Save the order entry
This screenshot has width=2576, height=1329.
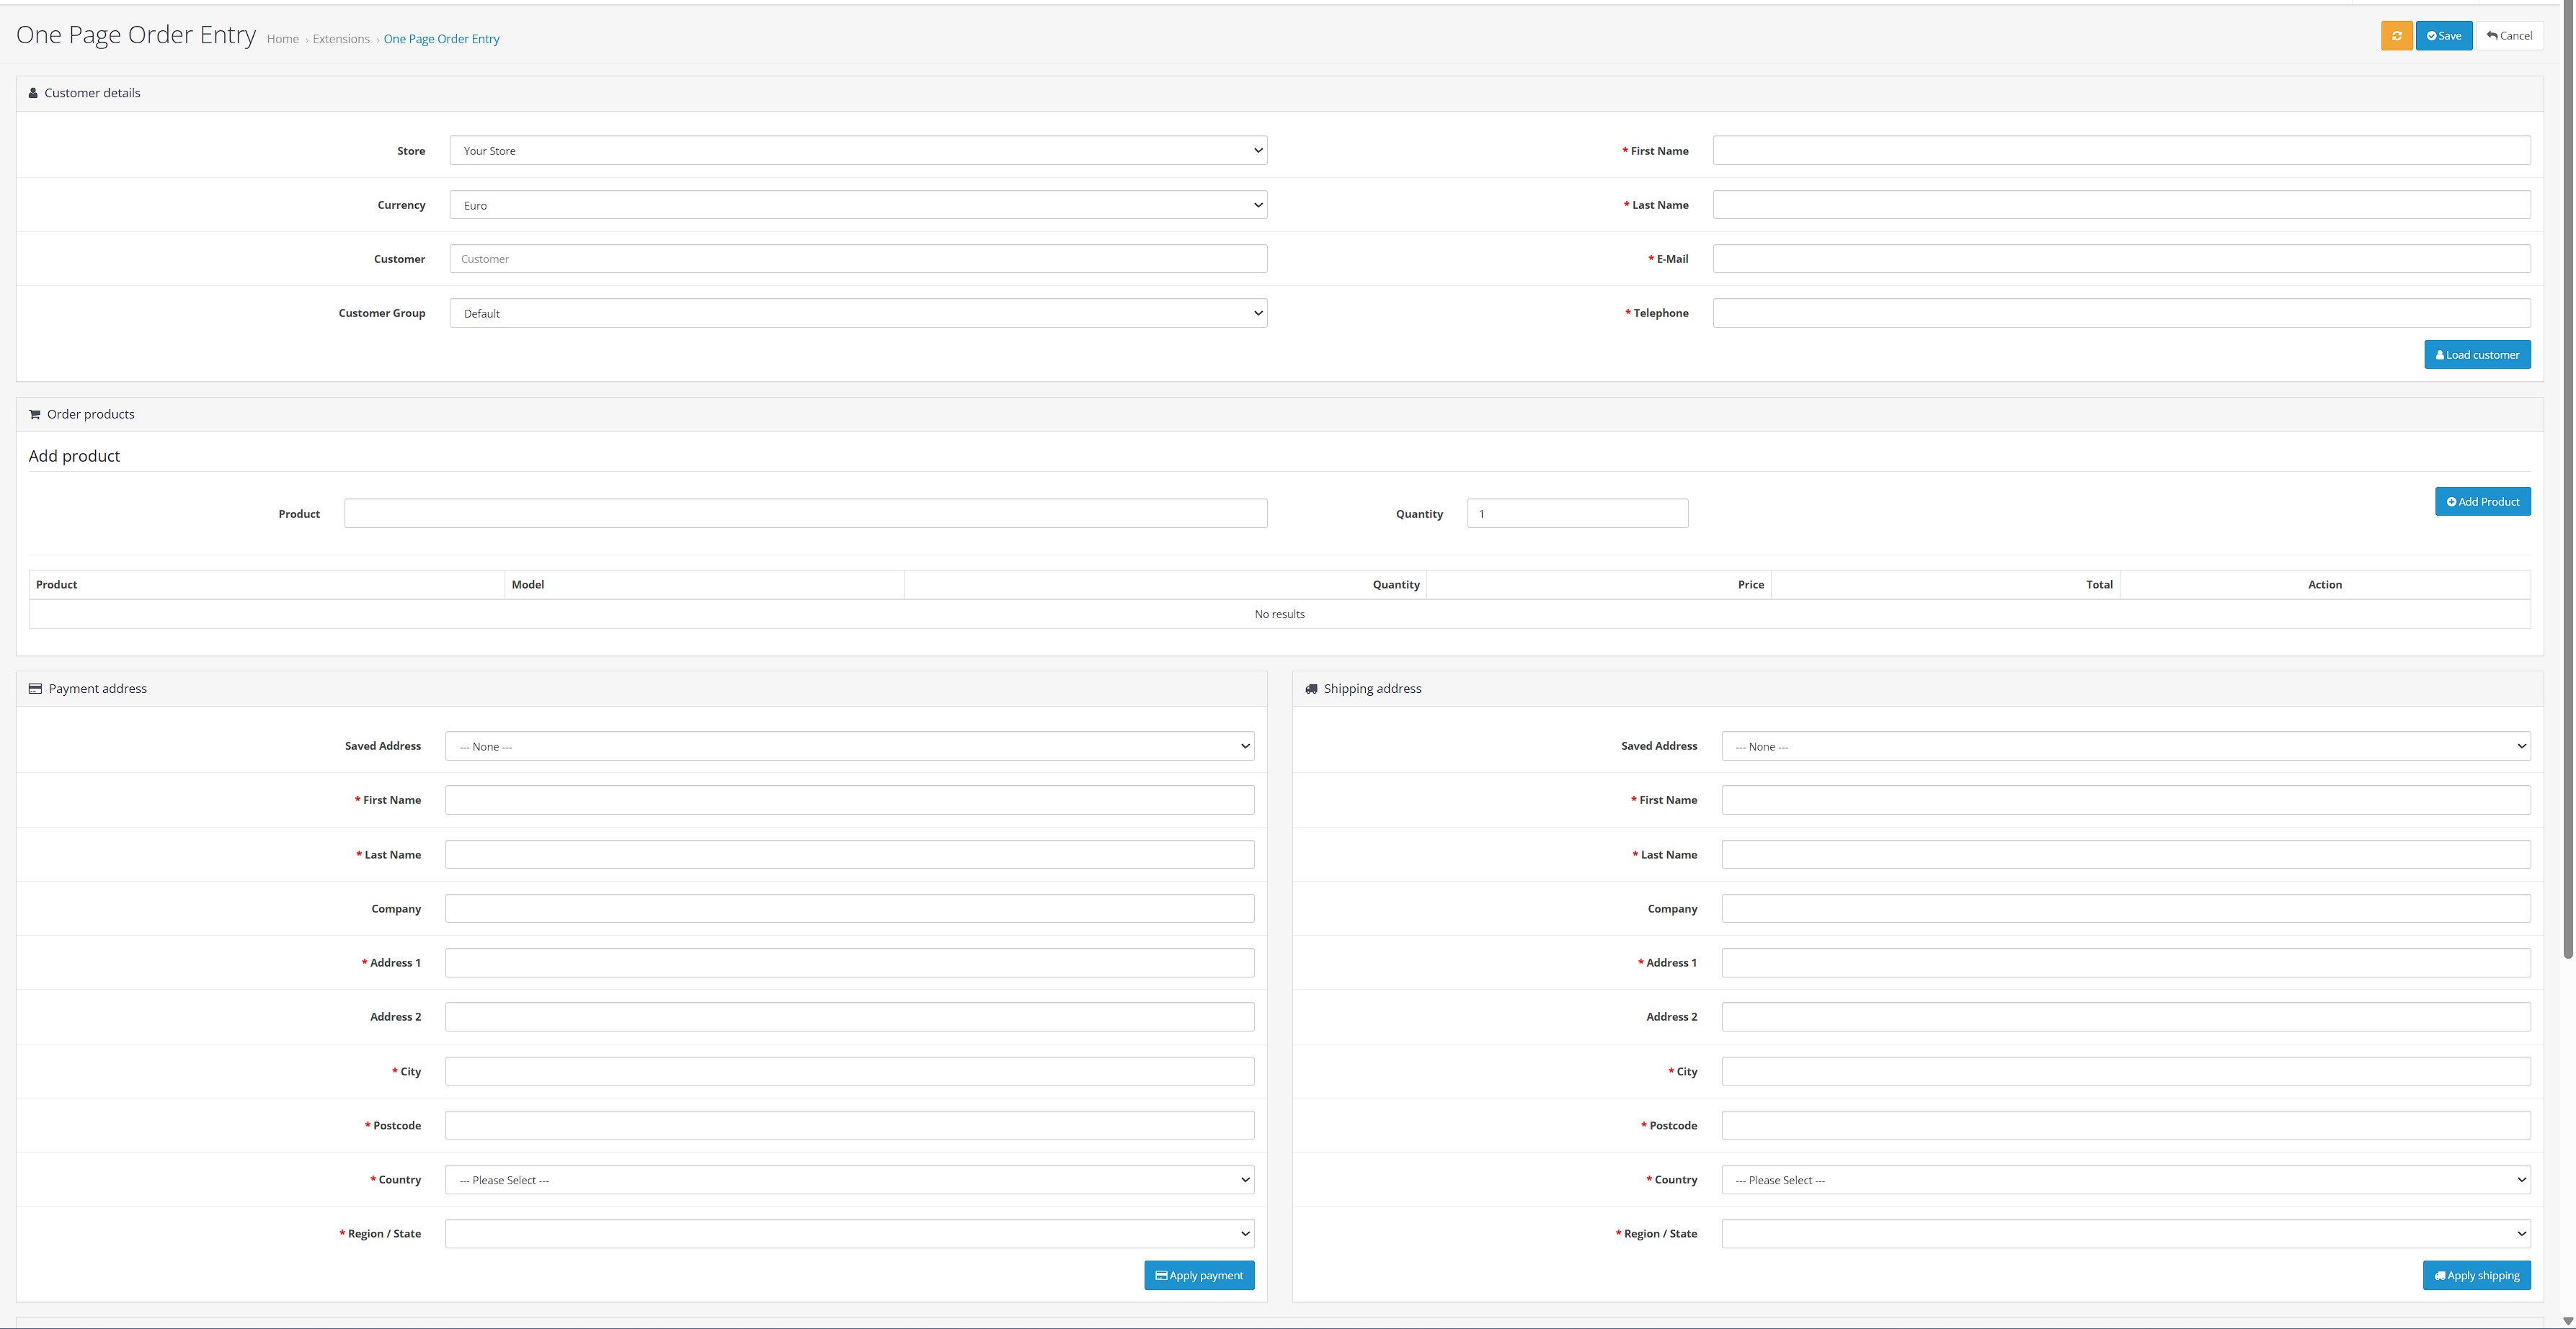coord(2443,35)
